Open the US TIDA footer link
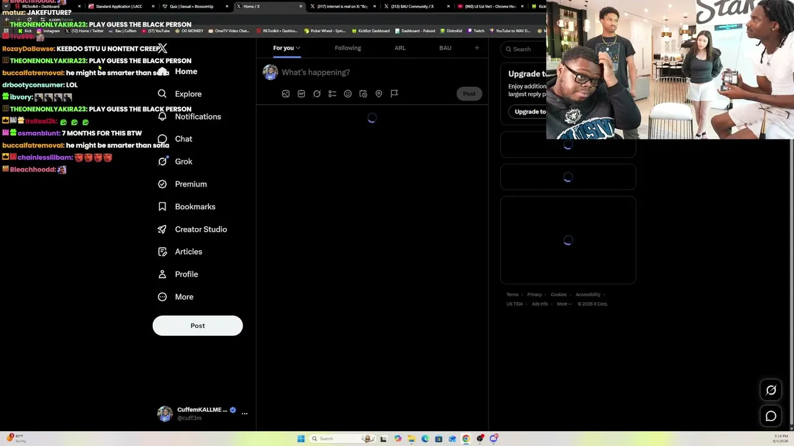The width and height of the screenshot is (794, 446). pos(514,304)
